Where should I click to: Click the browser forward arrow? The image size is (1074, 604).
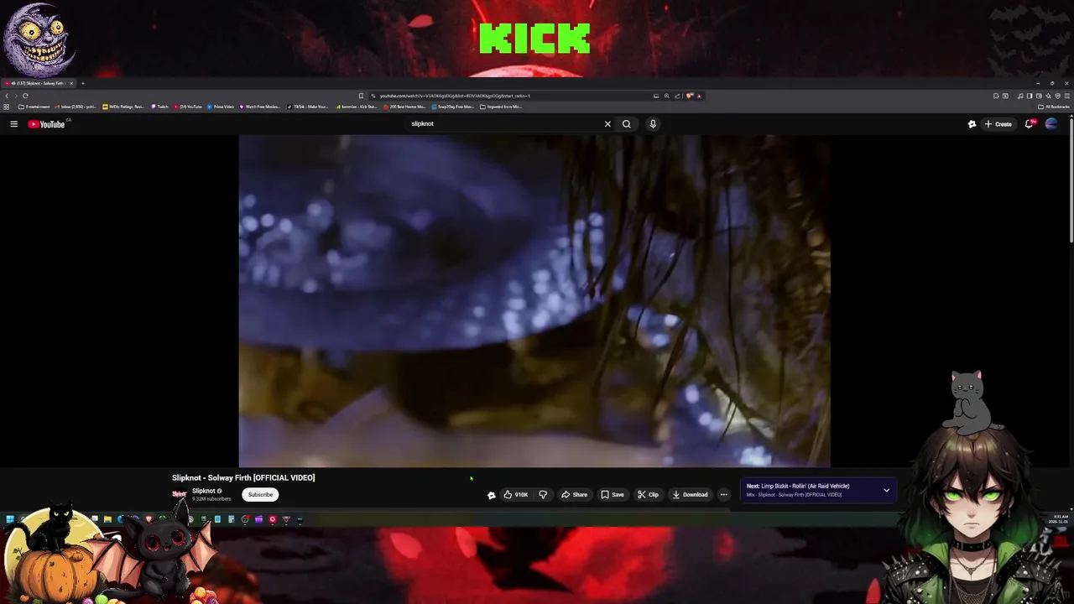click(16, 96)
